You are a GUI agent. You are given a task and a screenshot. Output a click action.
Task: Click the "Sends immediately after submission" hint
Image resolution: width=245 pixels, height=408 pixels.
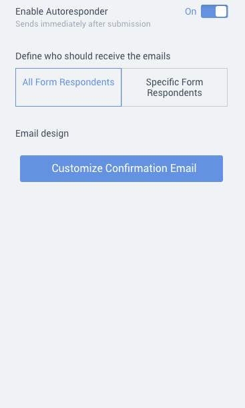83,24
